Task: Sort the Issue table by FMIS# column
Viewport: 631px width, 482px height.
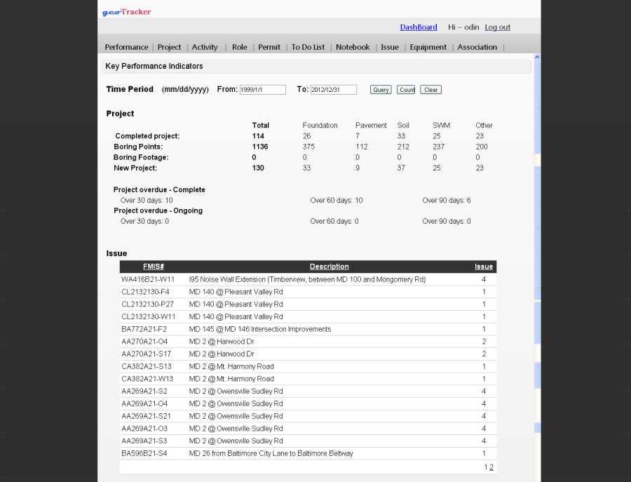Action: (154, 267)
